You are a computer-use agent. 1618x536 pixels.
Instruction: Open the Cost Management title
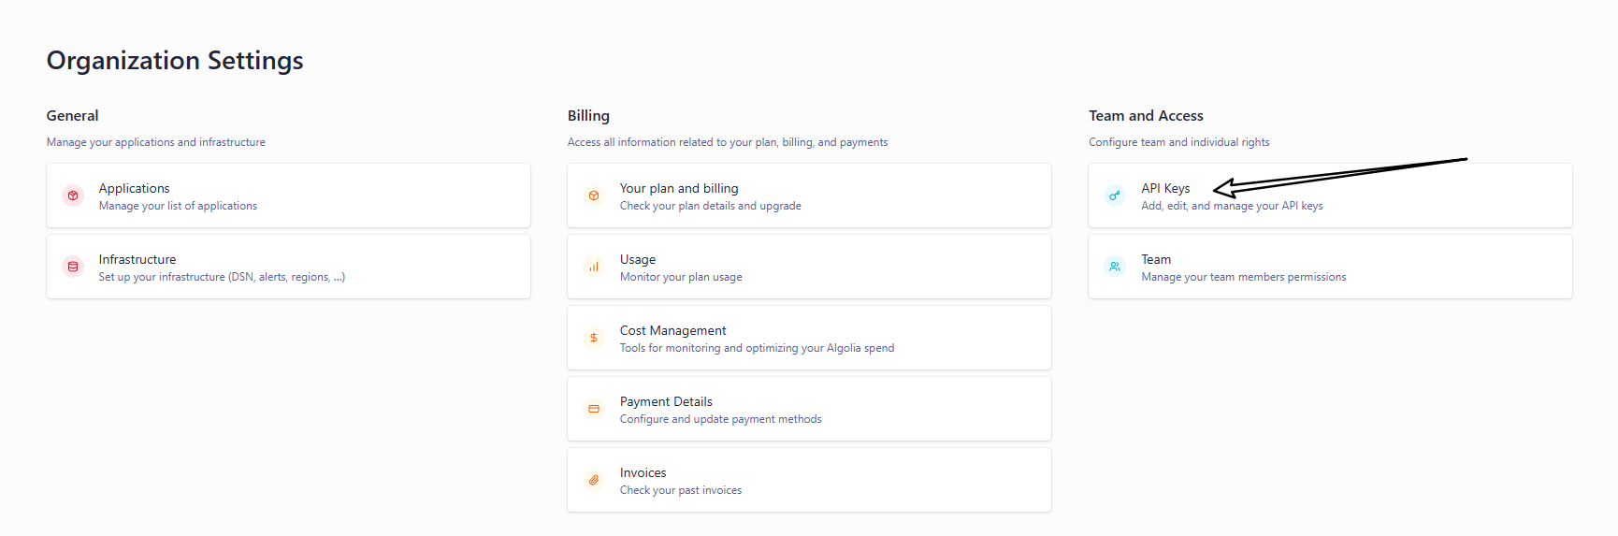[x=672, y=330]
